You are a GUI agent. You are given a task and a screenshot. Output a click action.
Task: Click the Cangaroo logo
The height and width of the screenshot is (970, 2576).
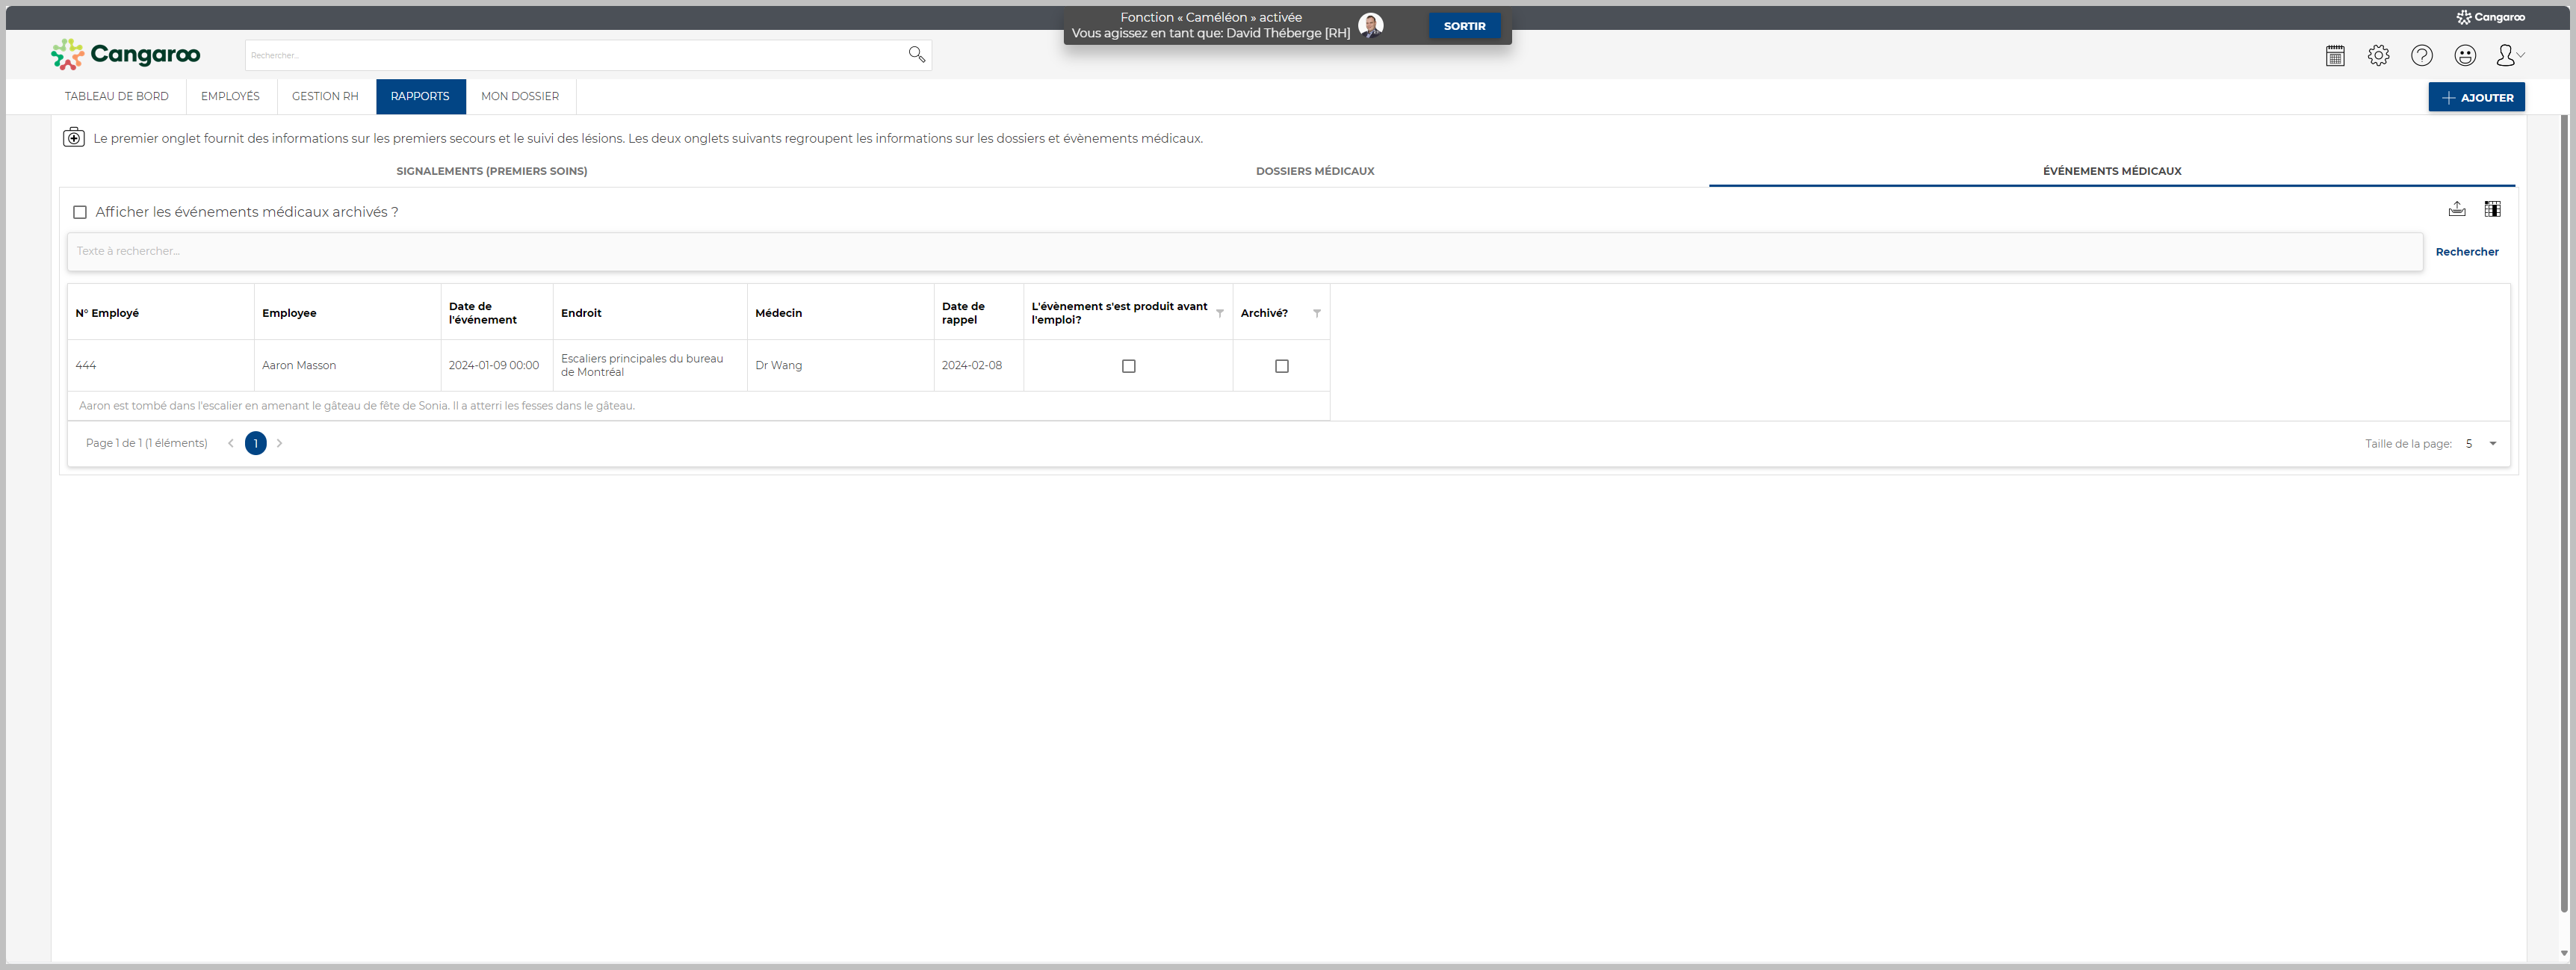click(x=126, y=54)
